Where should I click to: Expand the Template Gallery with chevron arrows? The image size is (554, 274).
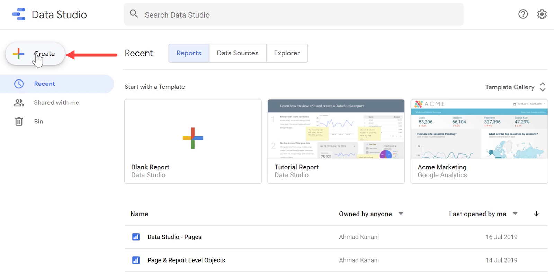pyautogui.click(x=543, y=87)
